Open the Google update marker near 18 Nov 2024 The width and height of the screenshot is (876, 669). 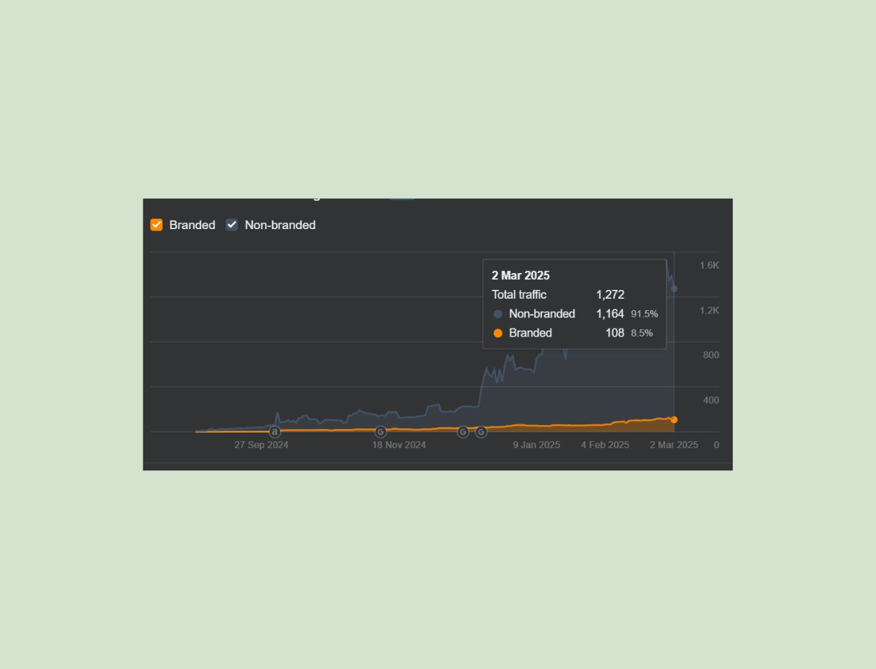pyautogui.click(x=381, y=432)
